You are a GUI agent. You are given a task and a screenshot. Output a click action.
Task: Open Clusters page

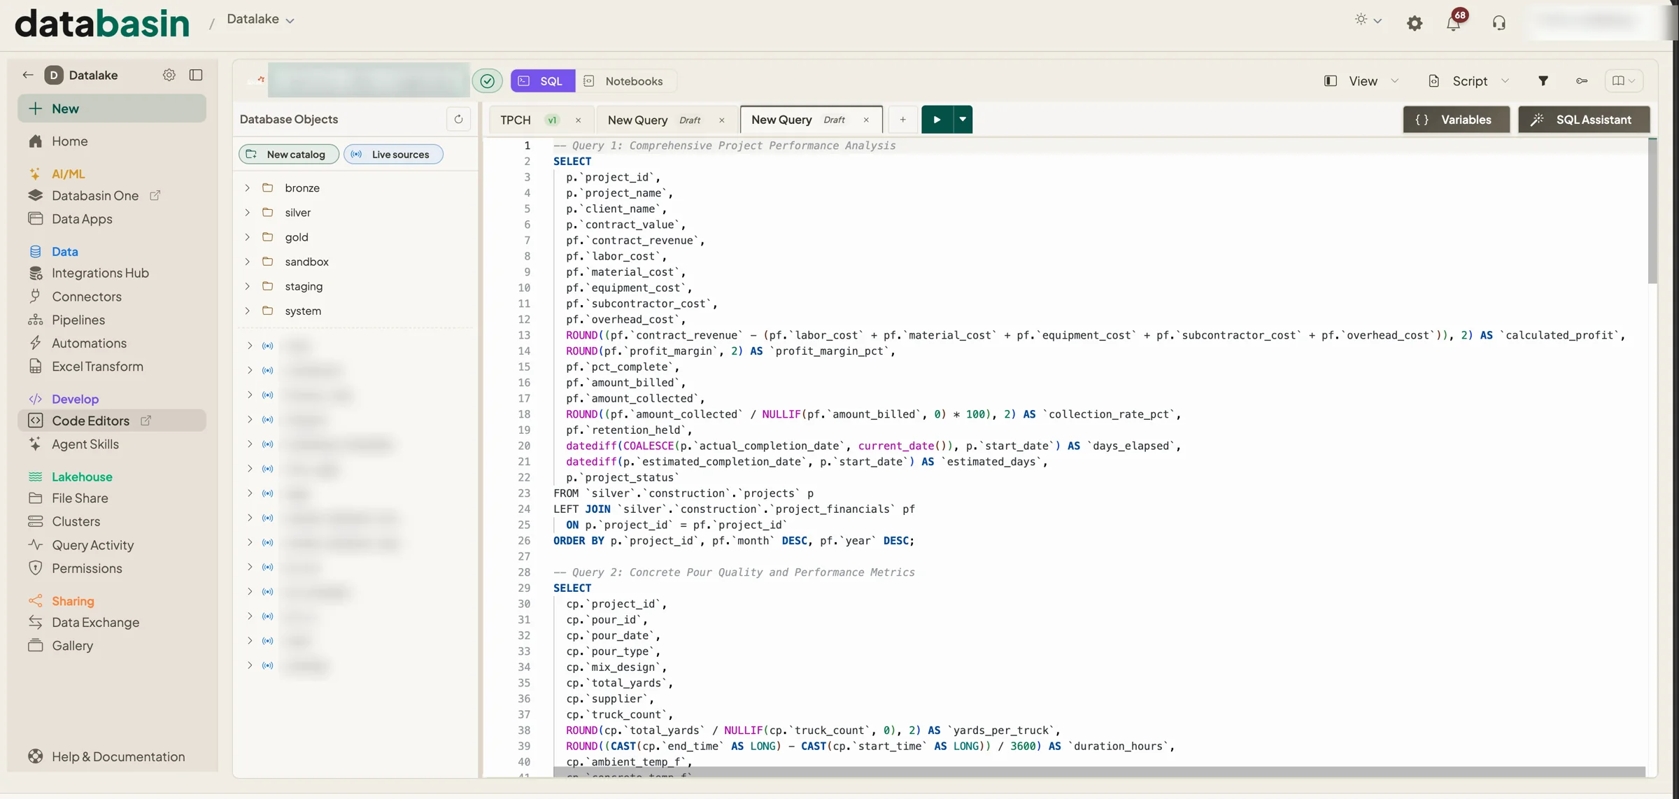point(76,521)
